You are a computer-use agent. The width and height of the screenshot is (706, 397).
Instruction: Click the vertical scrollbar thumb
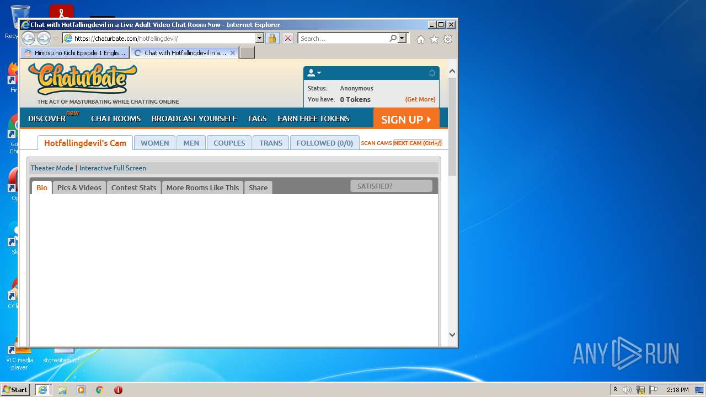point(452,127)
